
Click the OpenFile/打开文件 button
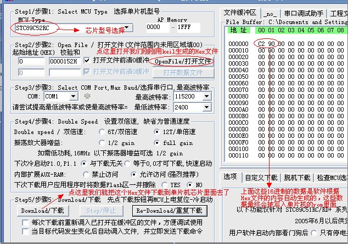(x=182, y=62)
